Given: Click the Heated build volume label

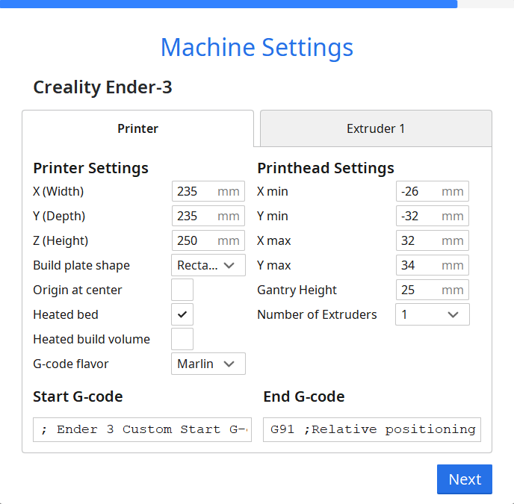Looking at the screenshot, I should 91,339.
